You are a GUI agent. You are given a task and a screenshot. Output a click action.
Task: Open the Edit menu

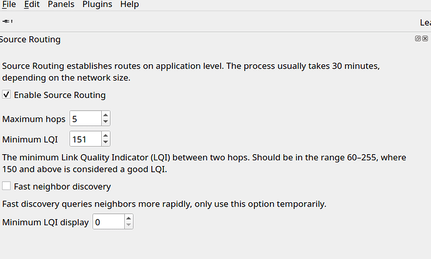click(x=32, y=4)
